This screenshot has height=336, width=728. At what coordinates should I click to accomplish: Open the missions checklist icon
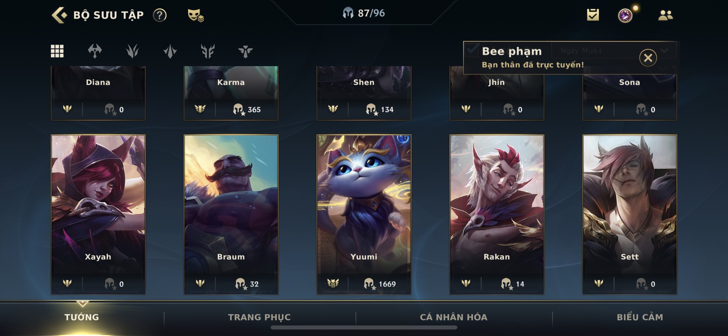click(x=593, y=15)
